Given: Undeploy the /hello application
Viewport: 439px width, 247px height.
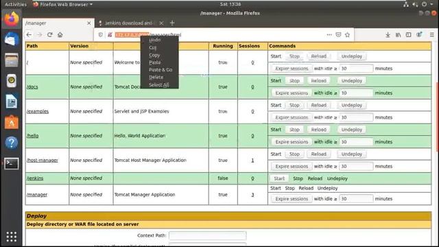Looking at the screenshot, I should point(352,130).
